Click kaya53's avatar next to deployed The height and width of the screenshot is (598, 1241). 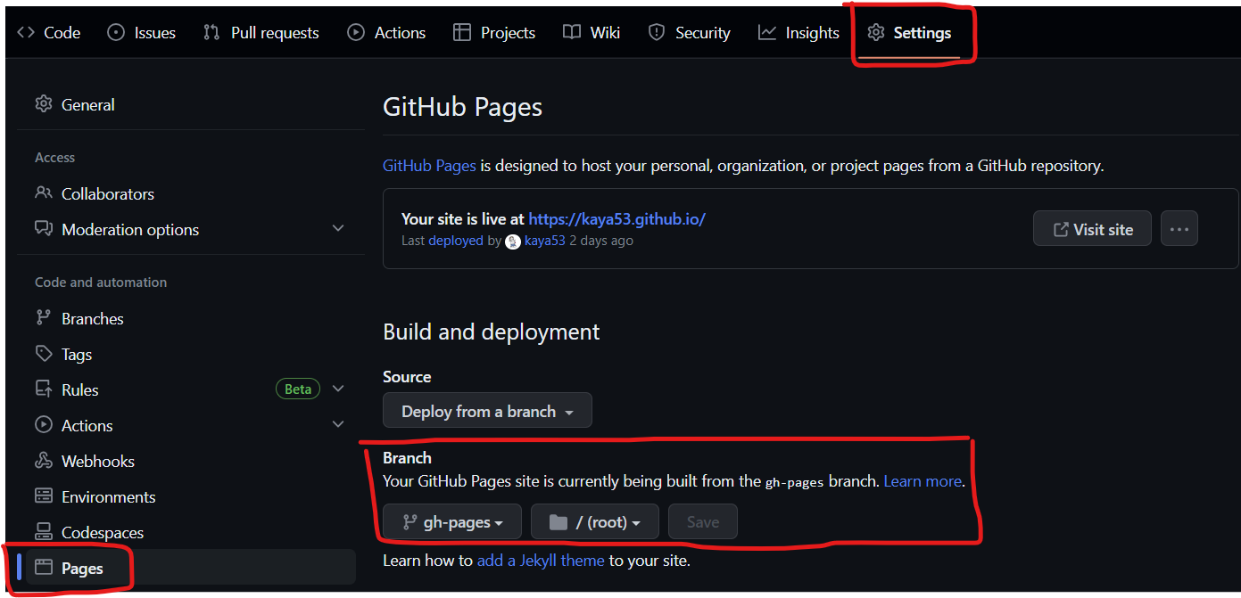coord(512,241)
